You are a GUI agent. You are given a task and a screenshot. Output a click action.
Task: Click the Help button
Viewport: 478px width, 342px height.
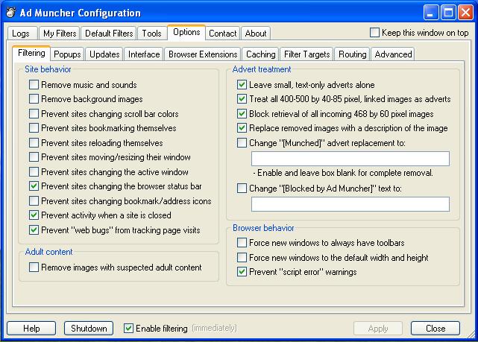pos(31,329)
